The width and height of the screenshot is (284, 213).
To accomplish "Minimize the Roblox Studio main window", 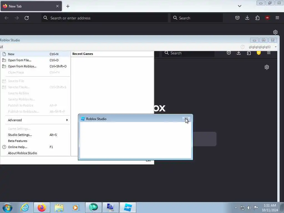I will point(254,40).
